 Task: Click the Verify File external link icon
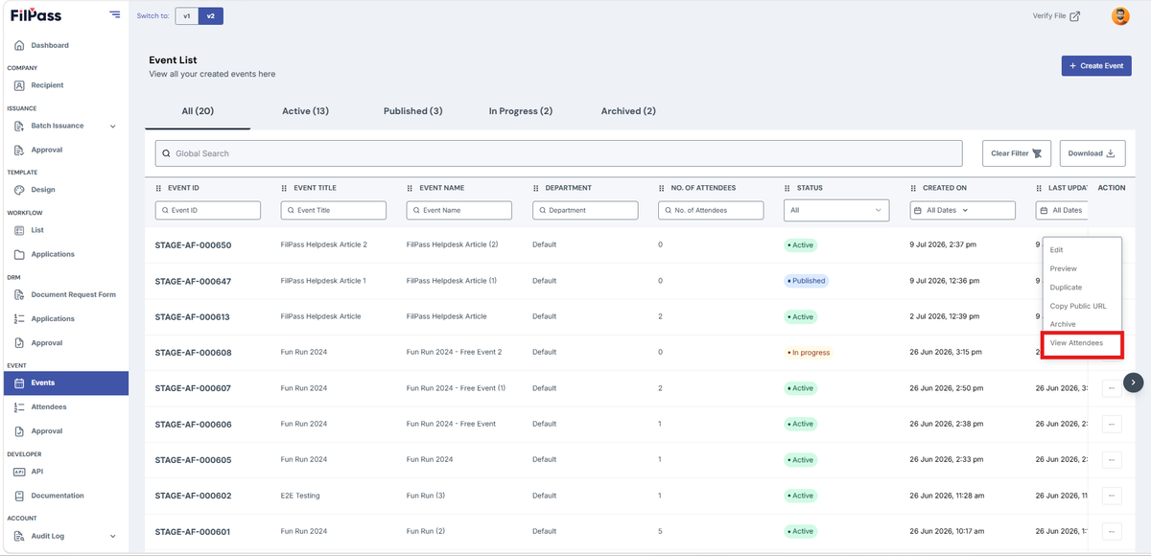(x=1074, y=16)
